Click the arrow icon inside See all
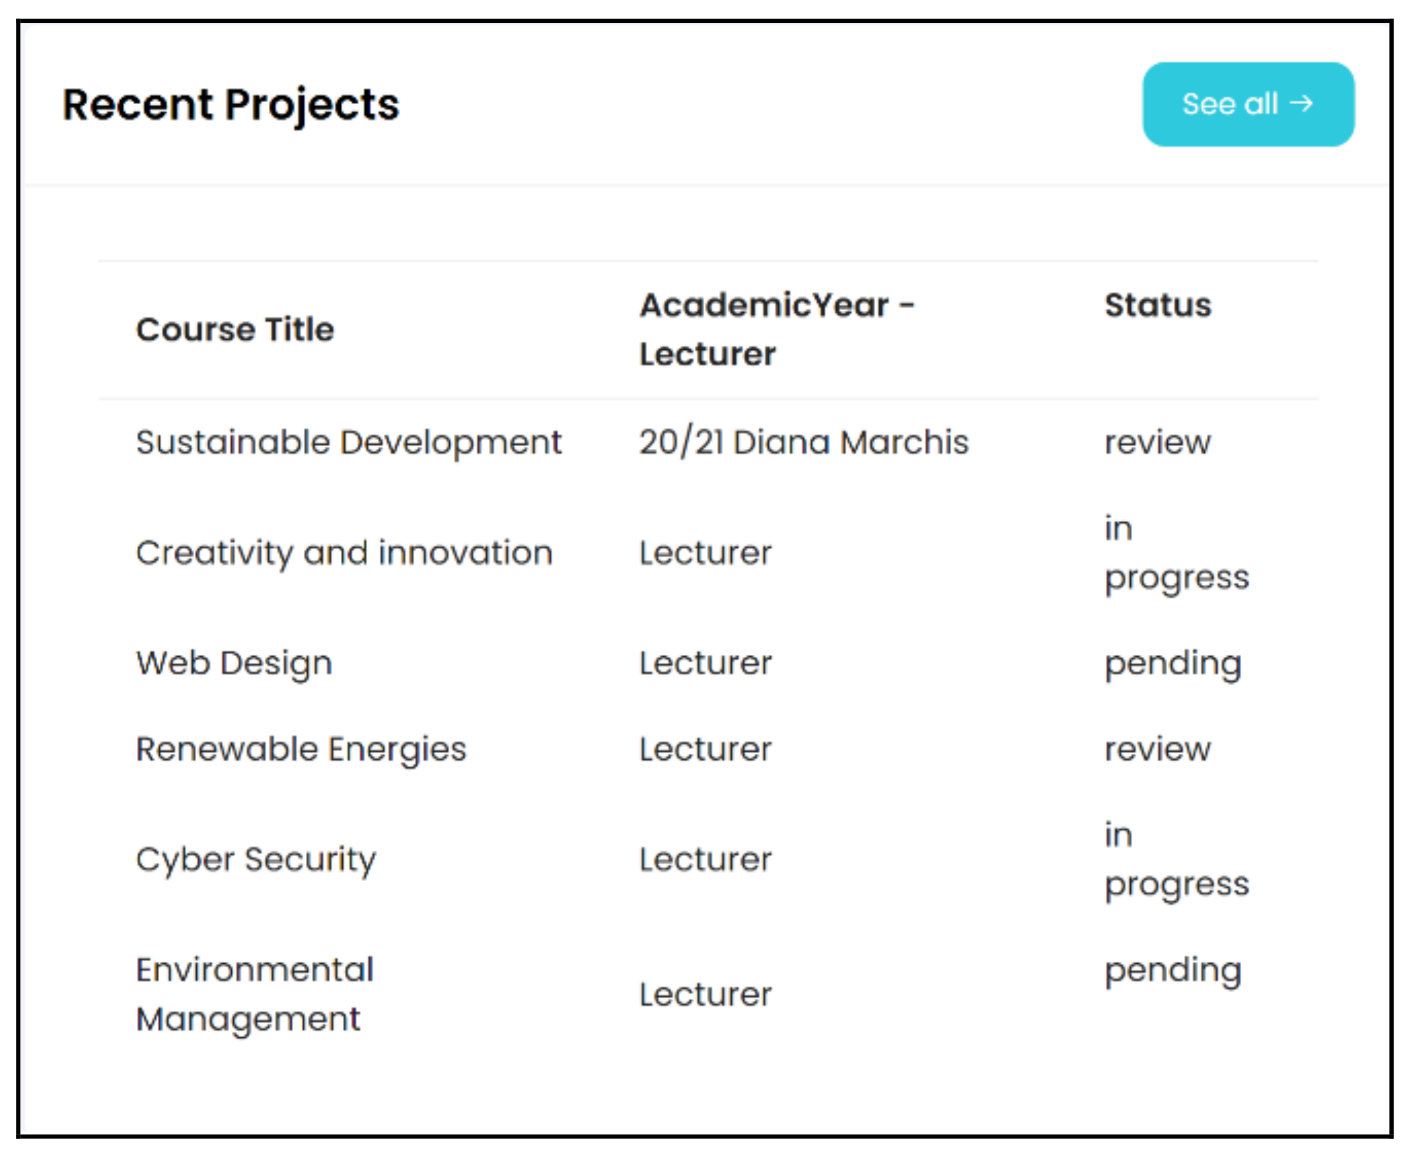The height and width of the screenshot is (1158, 1418). (1301, 103)
